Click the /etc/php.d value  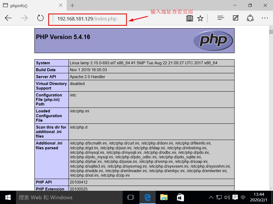pos(79,127)
